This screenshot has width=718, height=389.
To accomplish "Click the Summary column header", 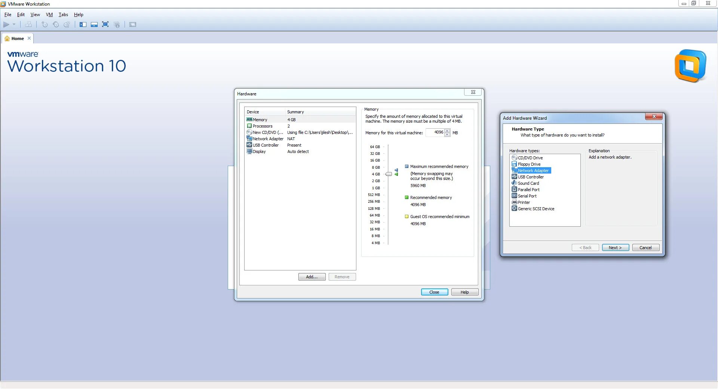I will (x=320, y=112).
